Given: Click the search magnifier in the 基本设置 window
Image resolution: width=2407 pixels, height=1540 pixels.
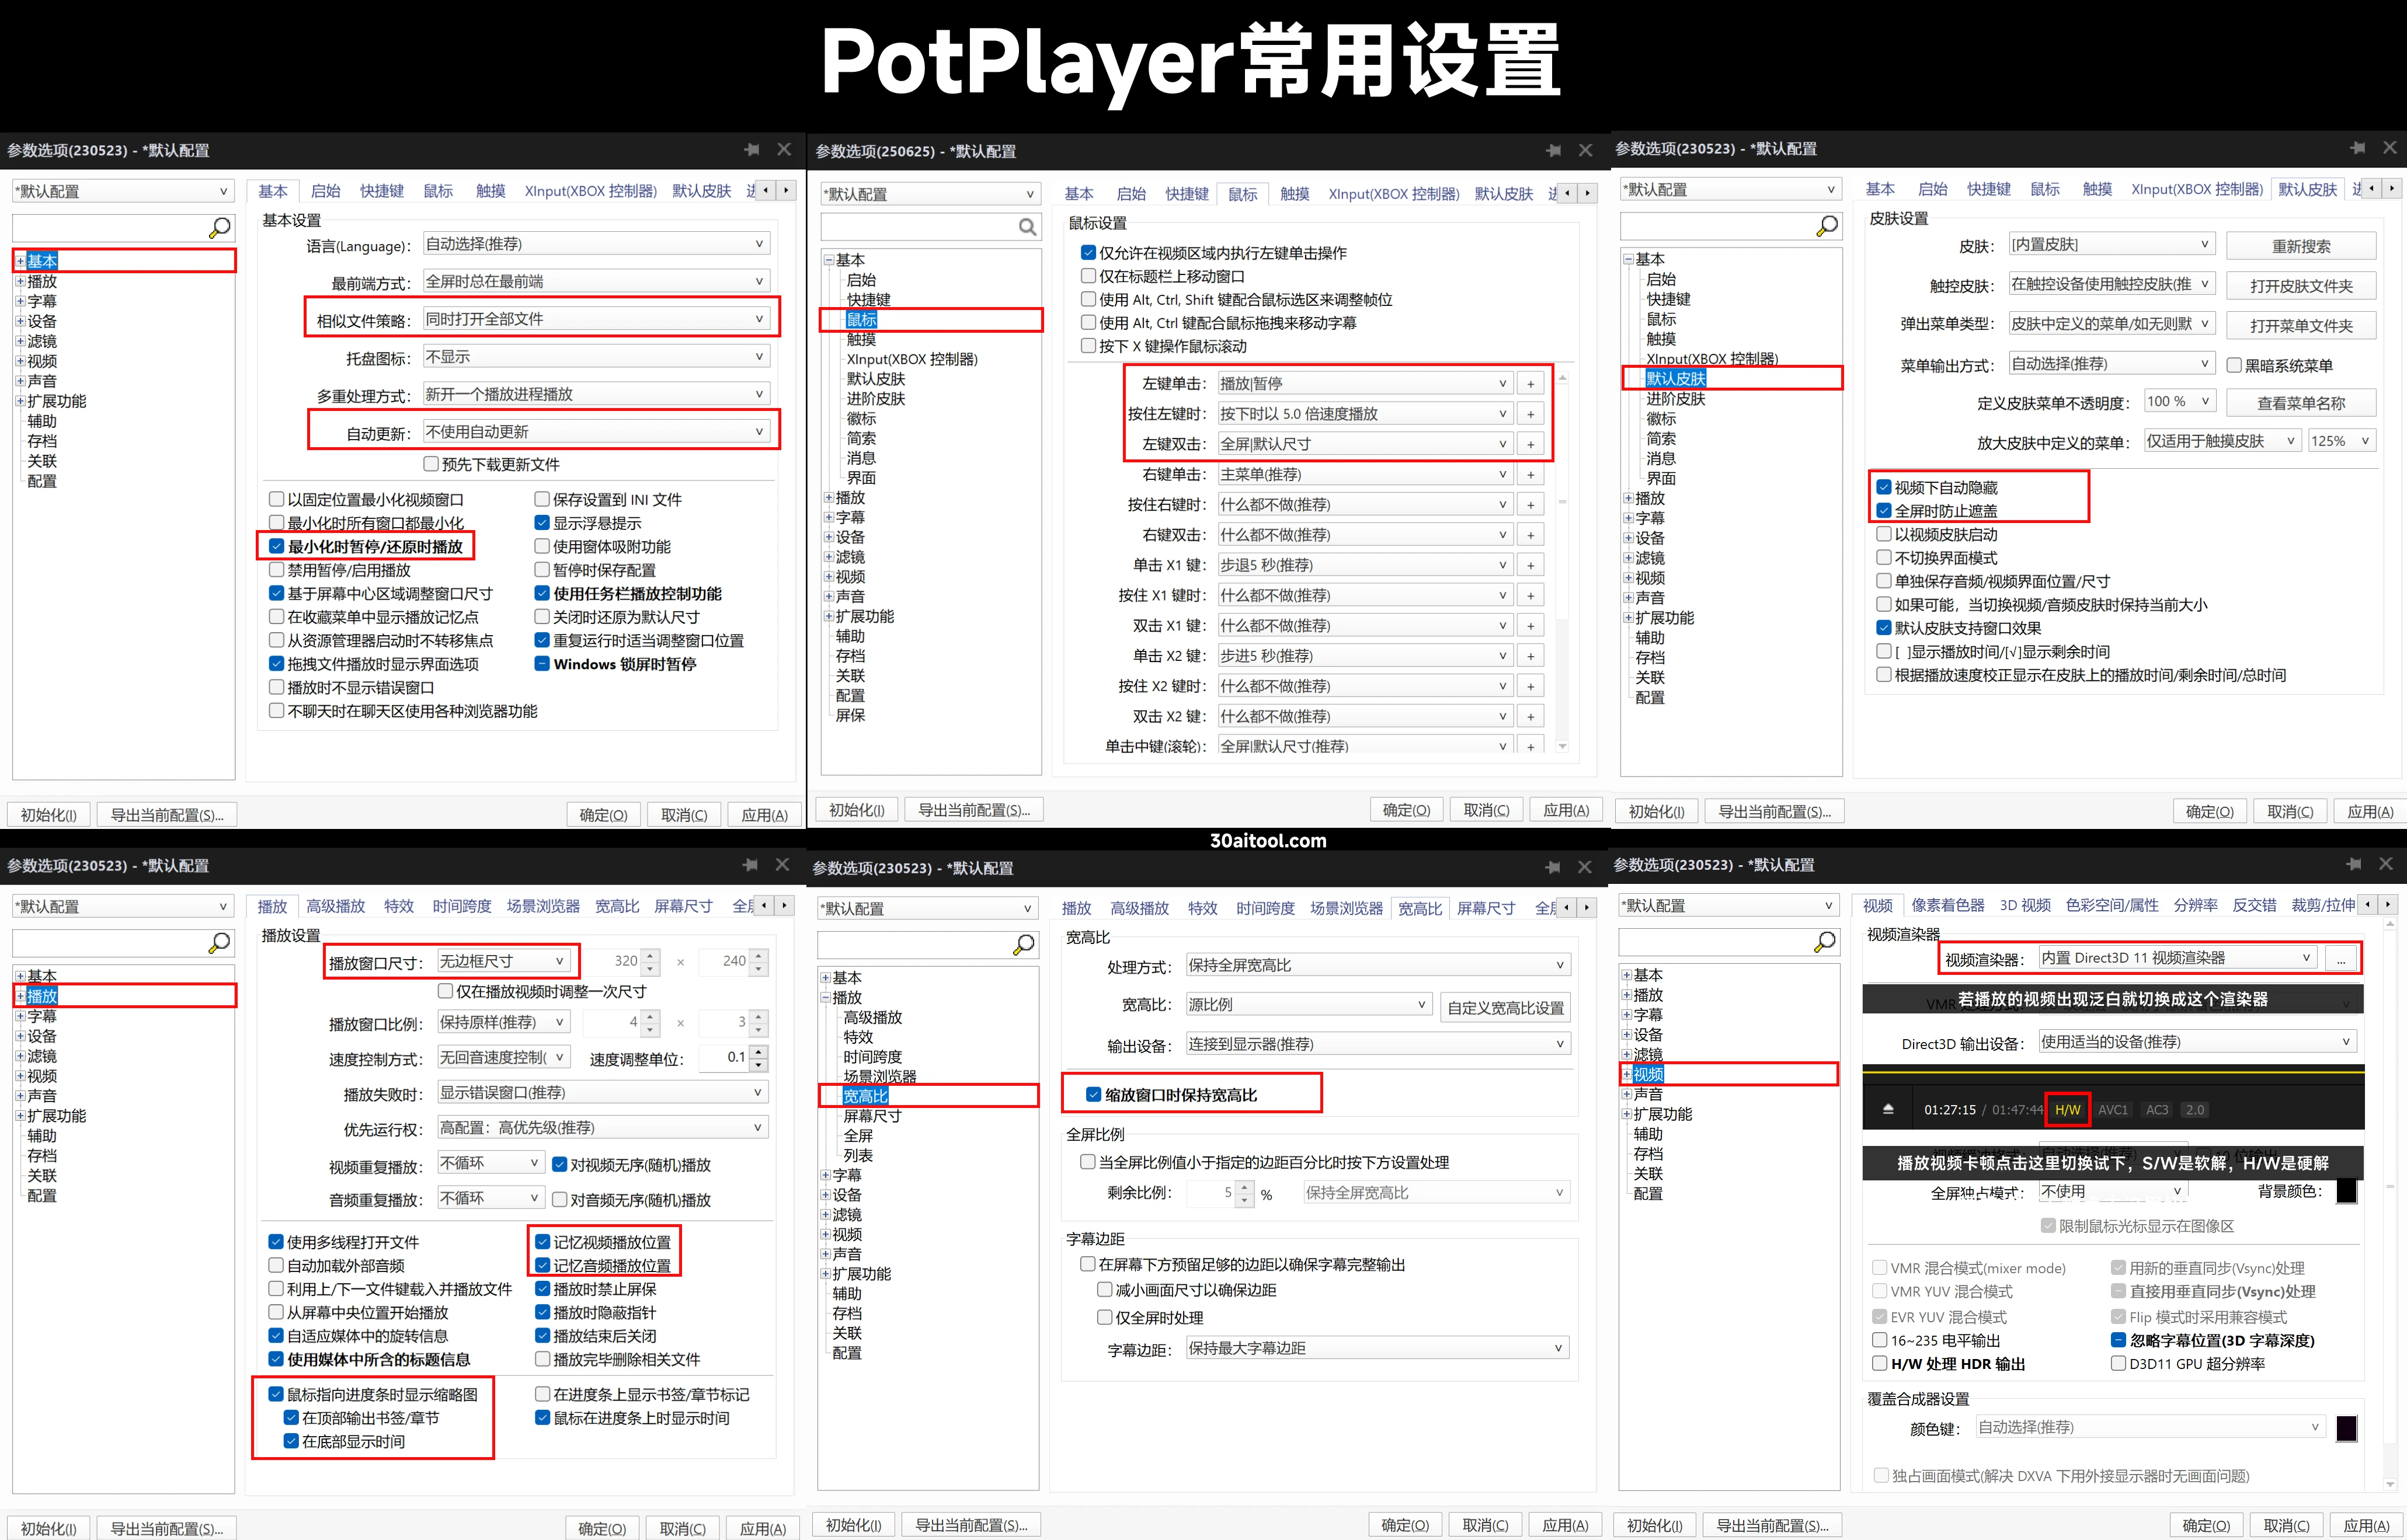Looking at the screenshot, I should pyautogui.click(x=219, y=228).
